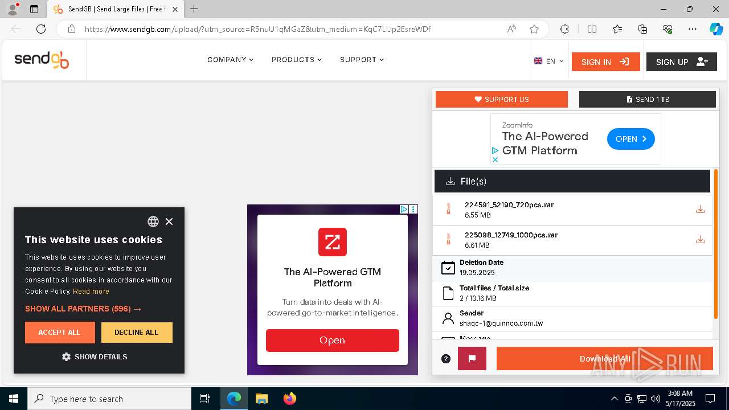Click the SUPPORT US button

tap(501, 99)
